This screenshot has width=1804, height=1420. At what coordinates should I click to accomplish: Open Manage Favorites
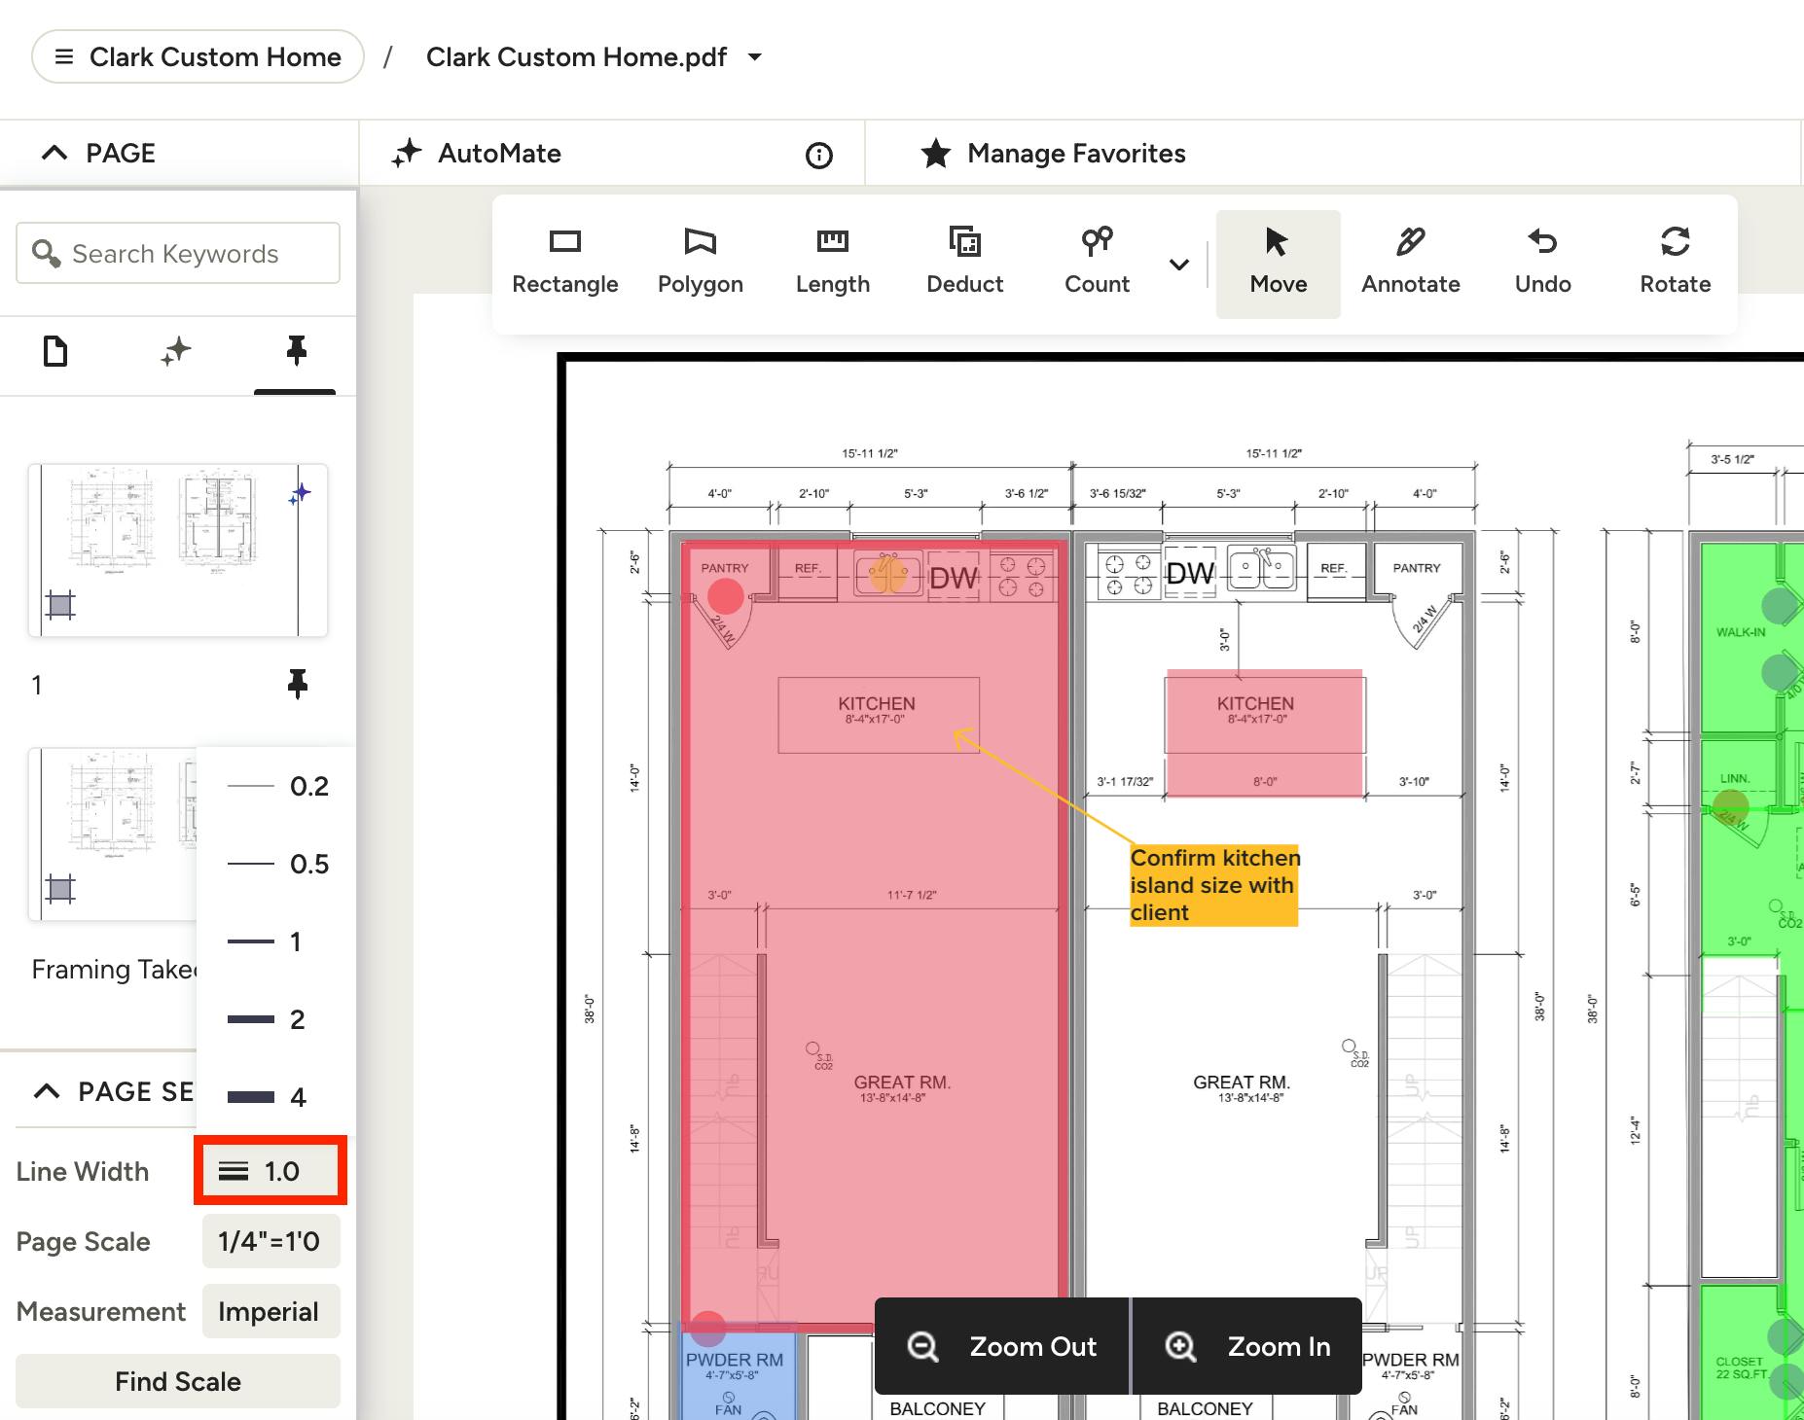point(1053,154)
